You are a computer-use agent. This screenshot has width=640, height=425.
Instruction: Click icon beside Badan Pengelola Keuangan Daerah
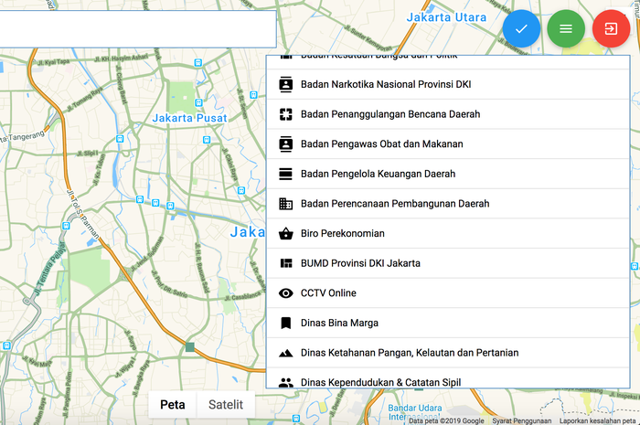[285, 174]
